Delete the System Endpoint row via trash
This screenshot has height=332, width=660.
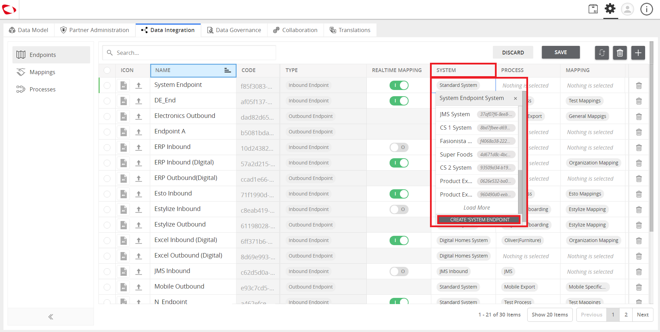click(639, 85)
